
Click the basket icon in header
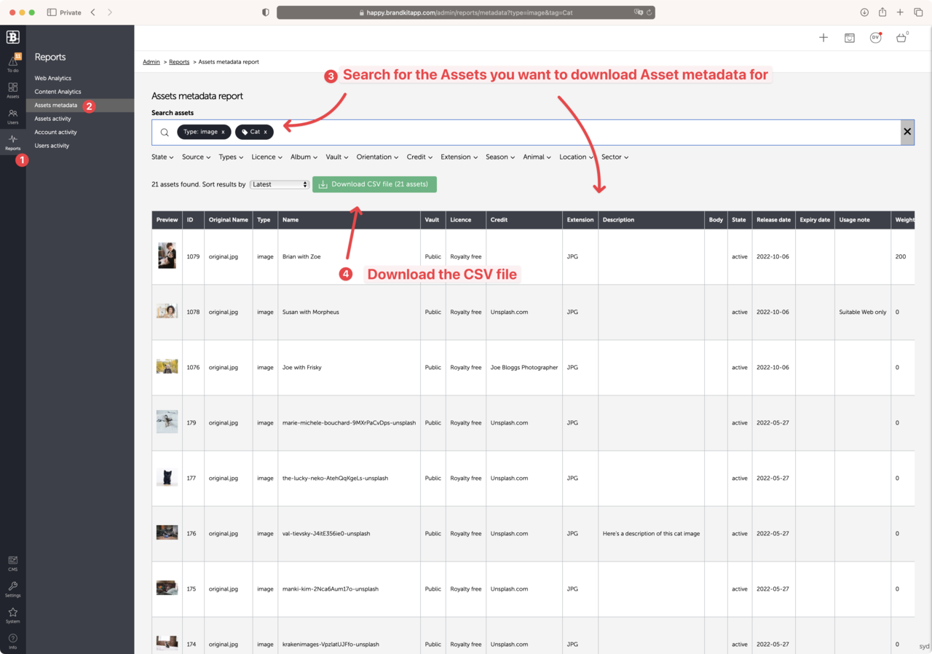point(901,38)
